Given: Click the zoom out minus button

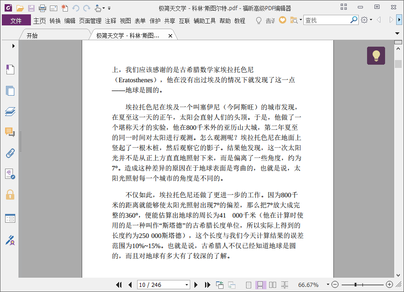Looking at the screenshot, I should 335,285.
